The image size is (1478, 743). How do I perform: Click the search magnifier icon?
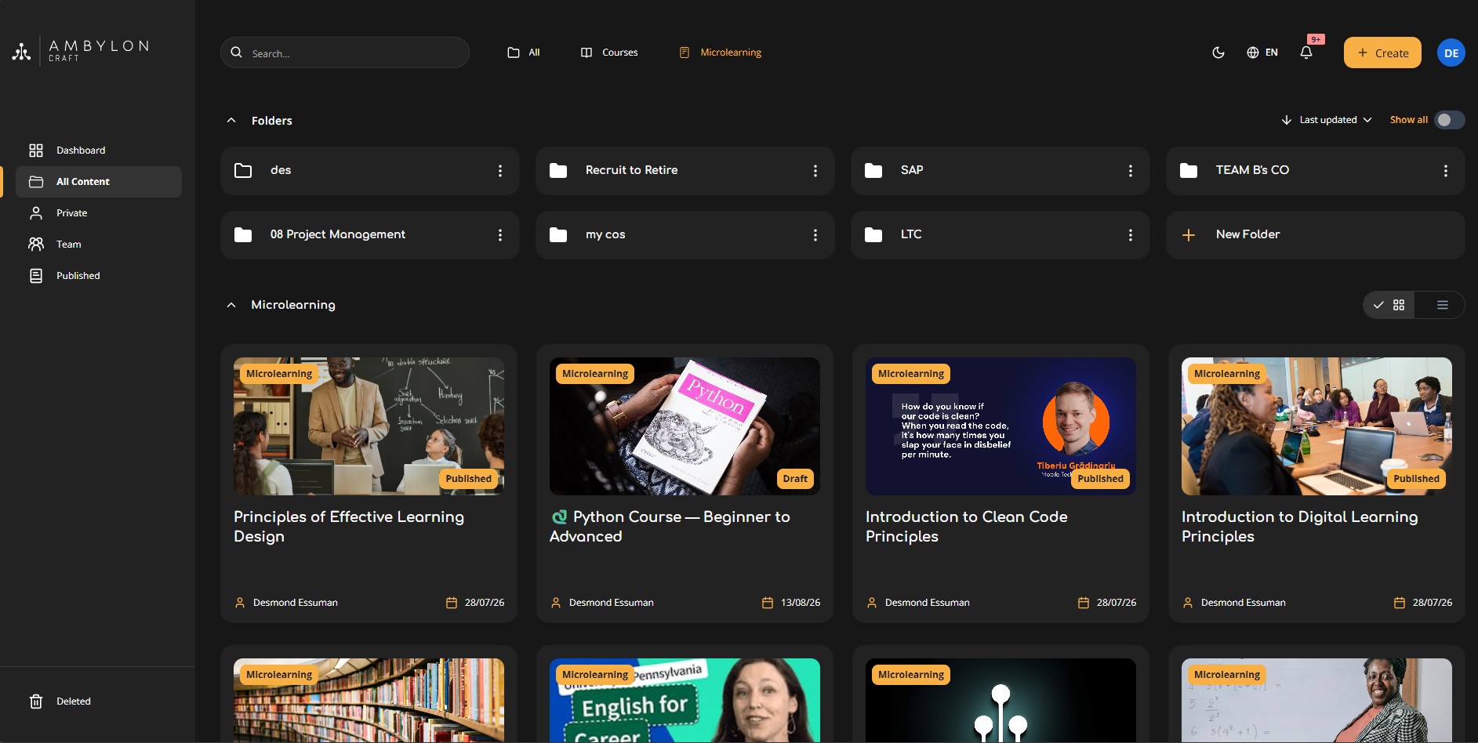tap(237, 53)
